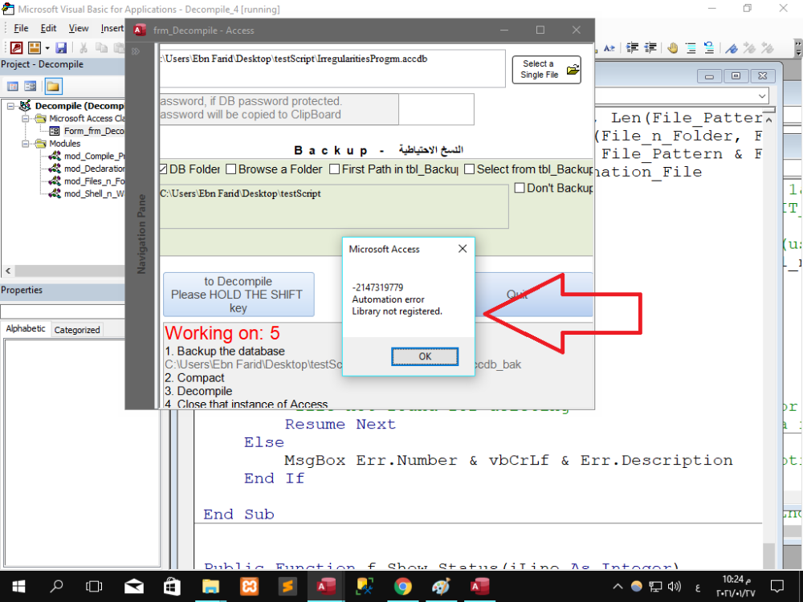
Task: Toggle the Don't Backup checkbox
Action: 520,188
